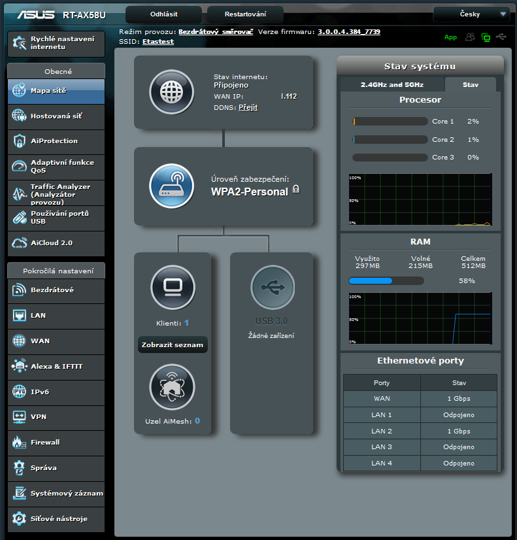Open the firmware version link
Viewport: 517px width, 540px height.
pos(349,31)
